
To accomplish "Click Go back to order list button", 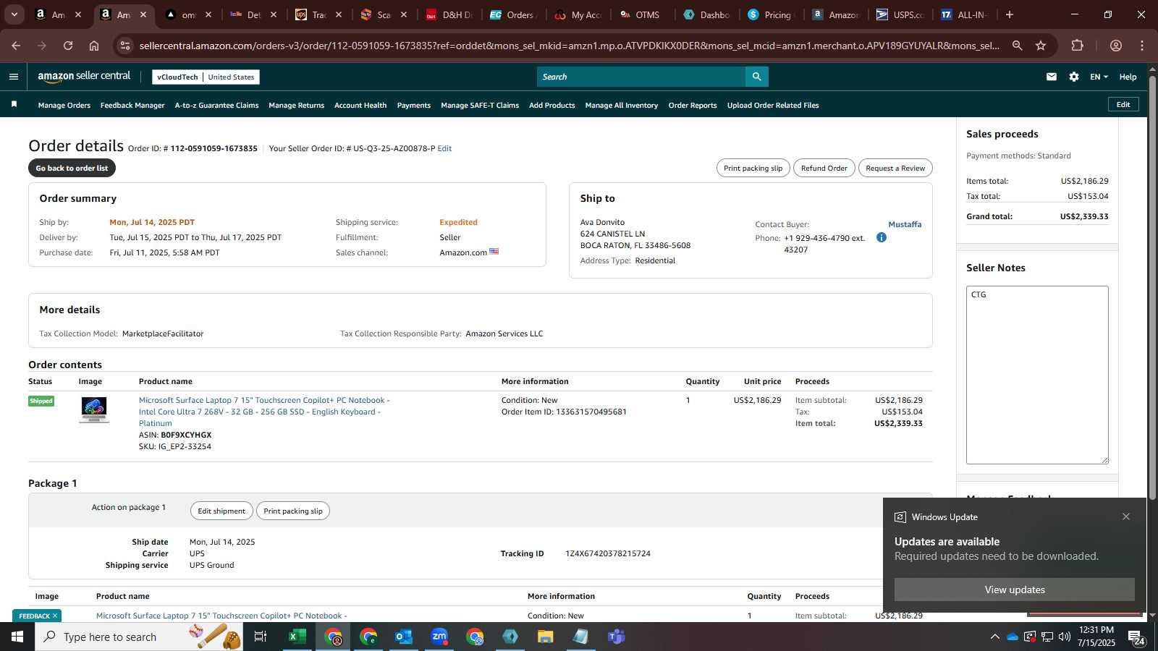I will pyautogui.click(x=72, y=168).
